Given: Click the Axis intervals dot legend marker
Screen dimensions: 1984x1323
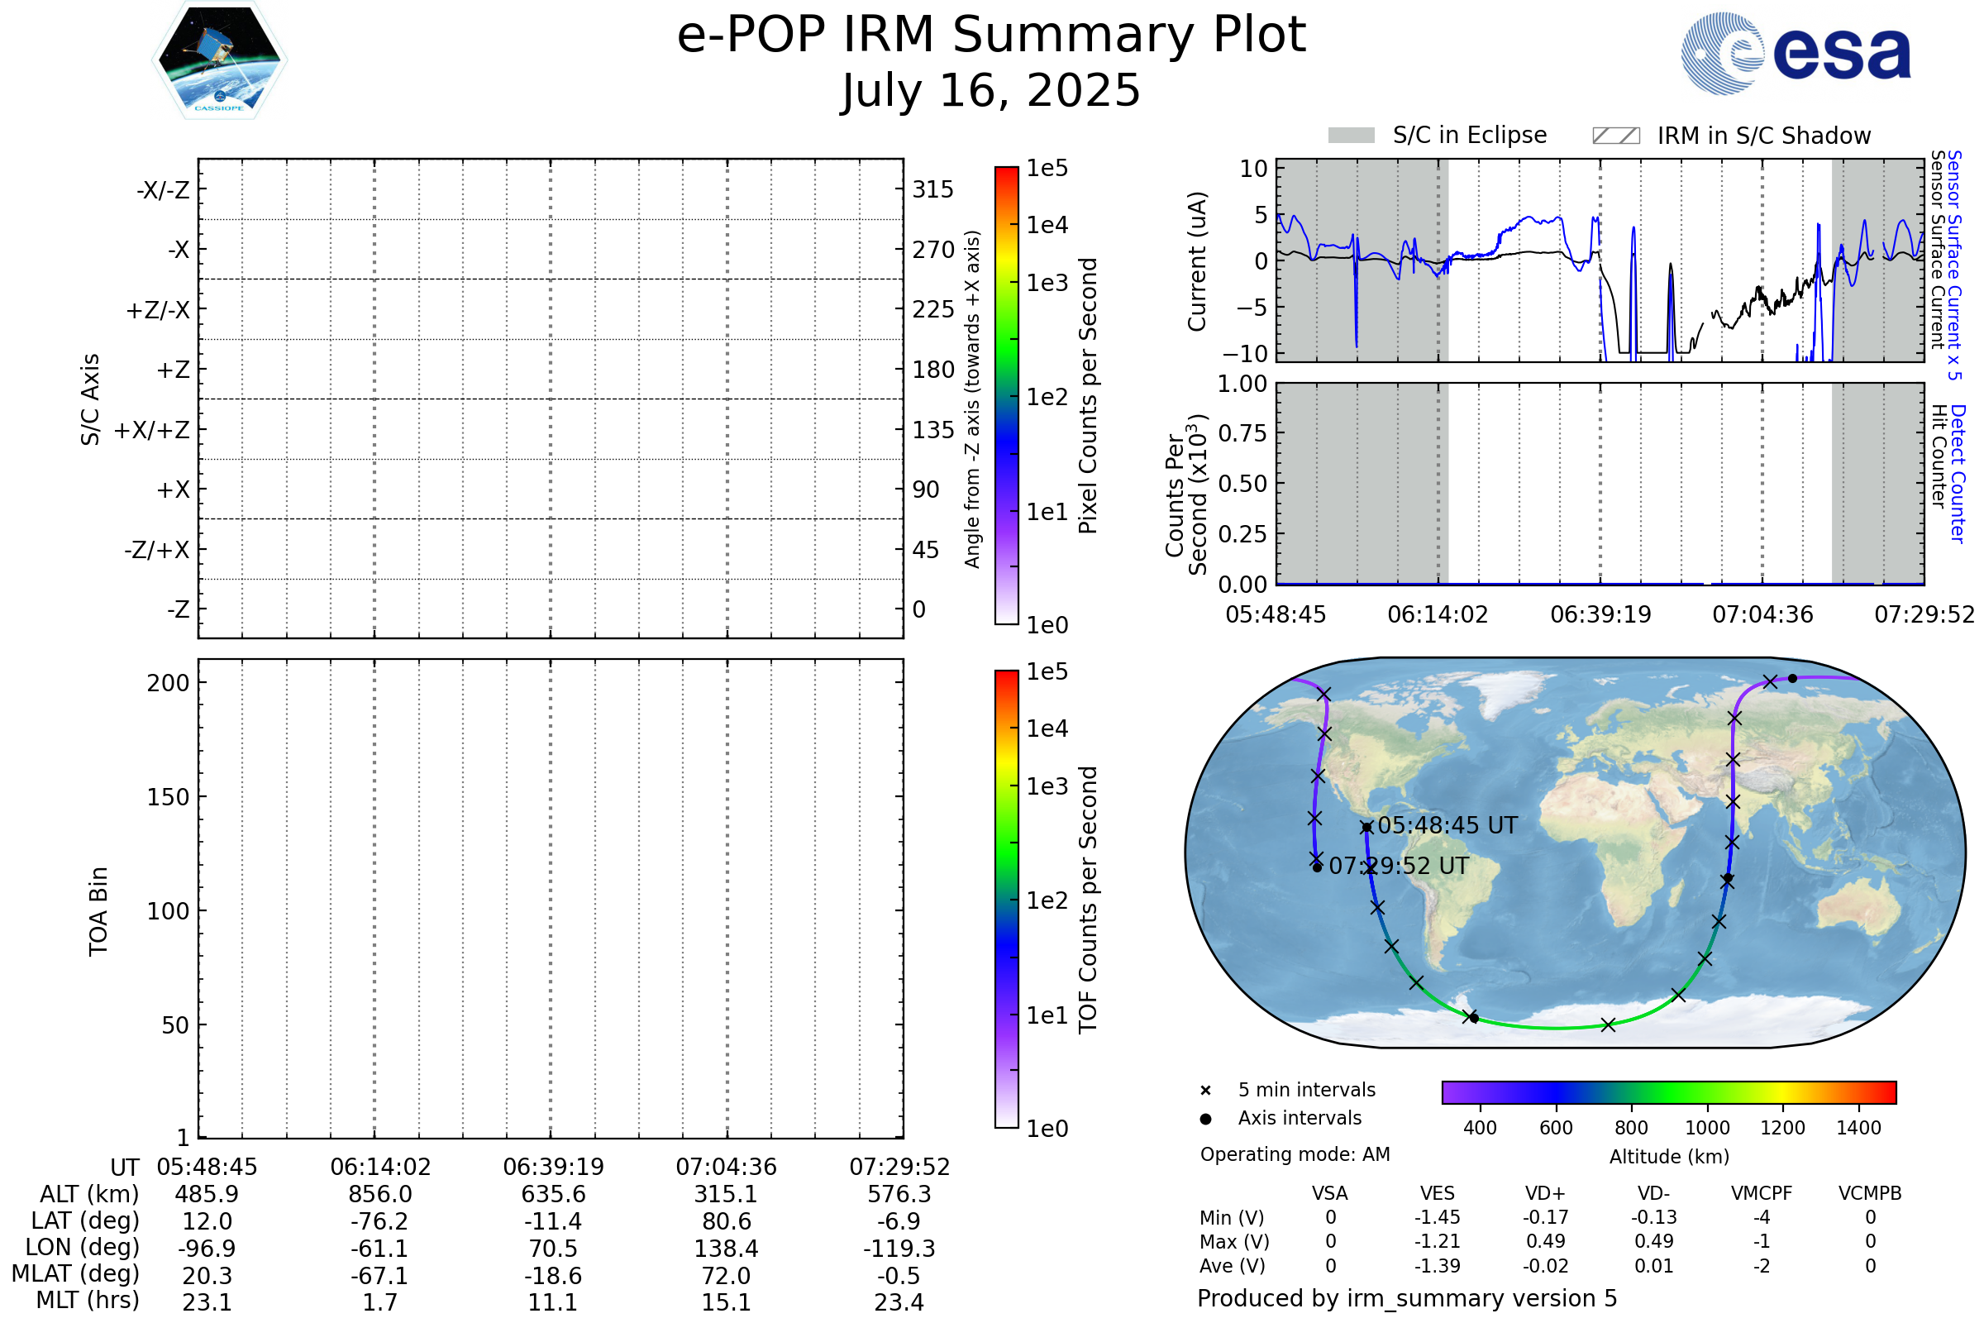Looking at the screenshot, I should tap(1205, 1119).
